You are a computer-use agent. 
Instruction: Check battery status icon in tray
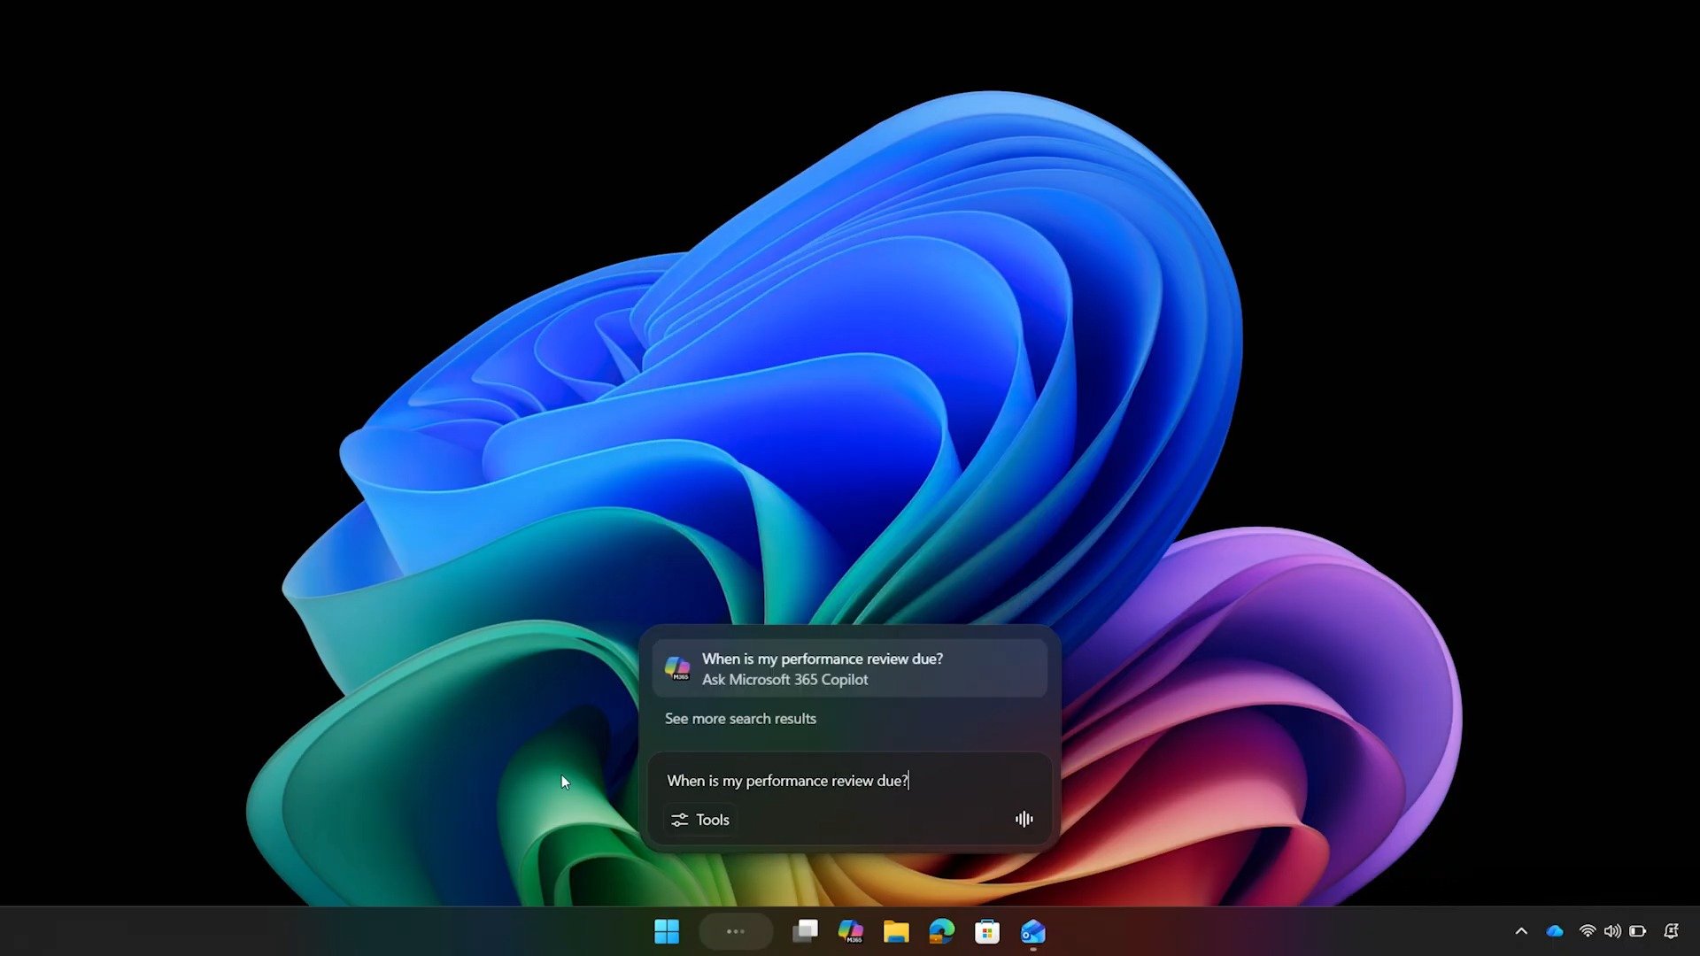pos(1638,931)
